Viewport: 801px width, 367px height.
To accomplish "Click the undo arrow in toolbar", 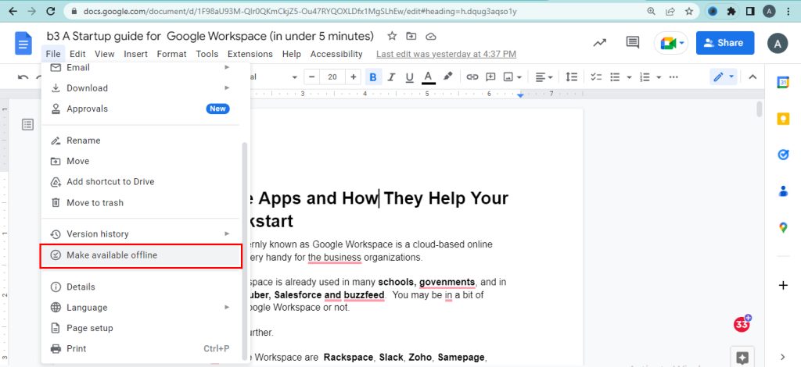I will tap(23, 77).
